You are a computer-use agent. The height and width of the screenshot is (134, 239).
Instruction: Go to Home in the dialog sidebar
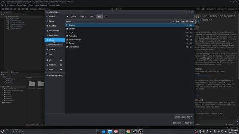(55, 21)
